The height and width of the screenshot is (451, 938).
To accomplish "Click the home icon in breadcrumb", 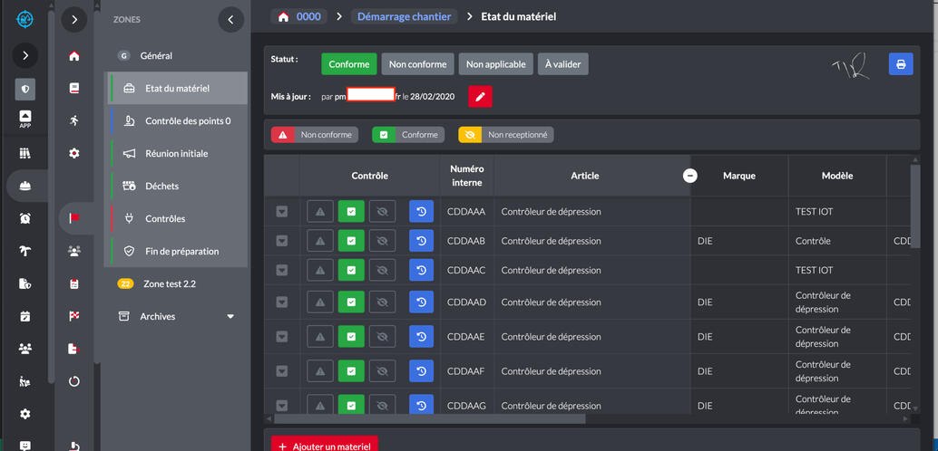I will tap(284, 16).
